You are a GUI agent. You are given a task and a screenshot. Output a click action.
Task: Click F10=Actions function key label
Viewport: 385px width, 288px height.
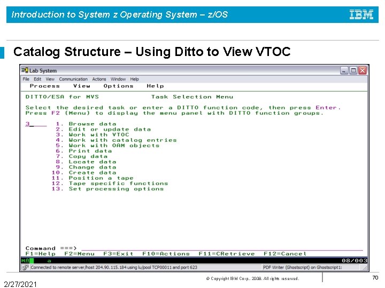point(166,254)
